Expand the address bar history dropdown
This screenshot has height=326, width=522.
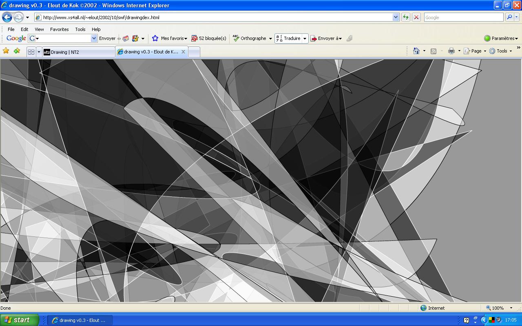point(396,18)
